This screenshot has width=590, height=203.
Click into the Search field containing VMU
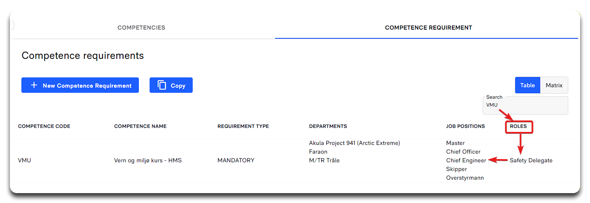(525, 105)
